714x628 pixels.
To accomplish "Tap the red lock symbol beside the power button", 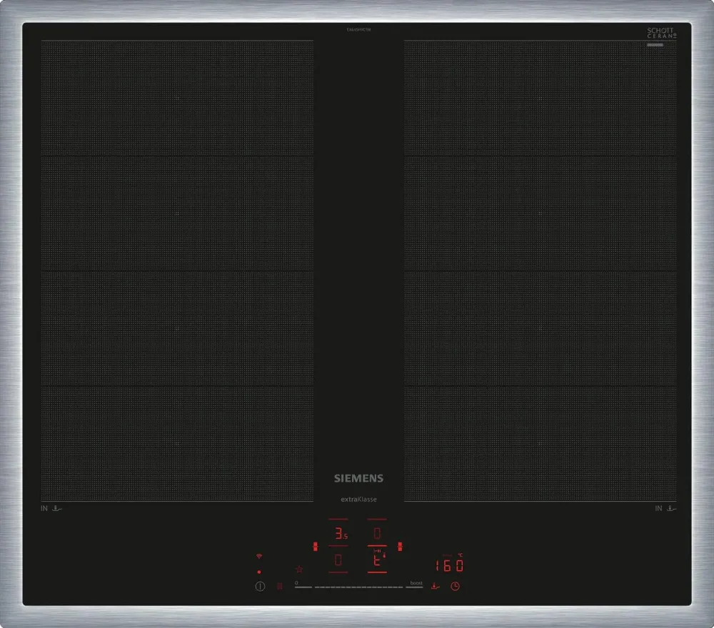I will coord(280,586).
